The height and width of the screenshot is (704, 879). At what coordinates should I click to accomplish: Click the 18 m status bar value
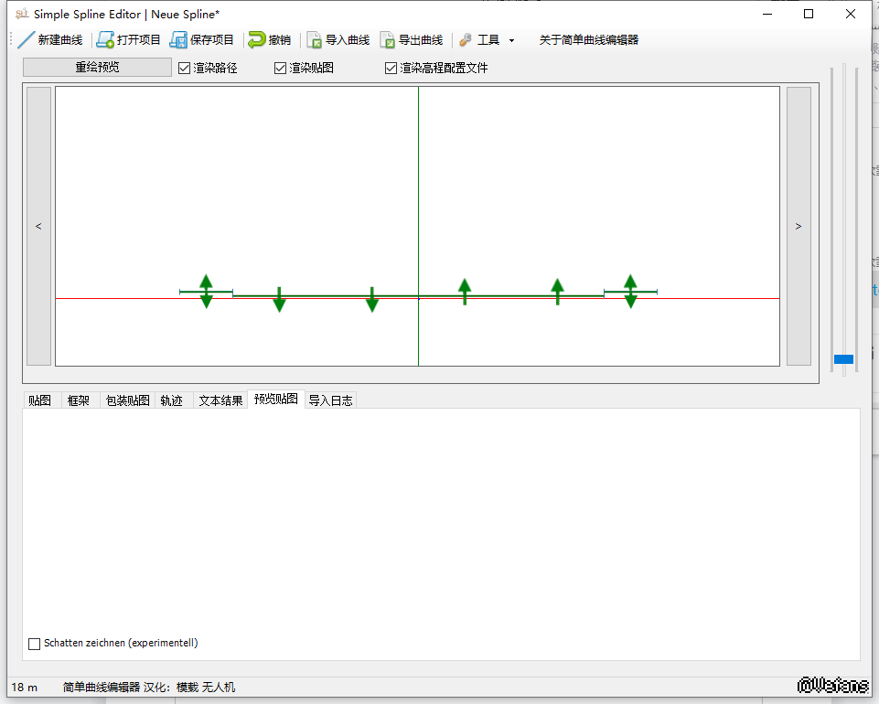[x=24, y=688]
